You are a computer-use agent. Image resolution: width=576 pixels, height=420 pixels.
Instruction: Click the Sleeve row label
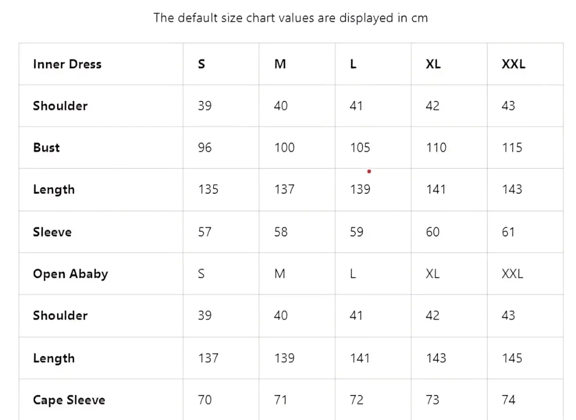(x=52, y=232)
